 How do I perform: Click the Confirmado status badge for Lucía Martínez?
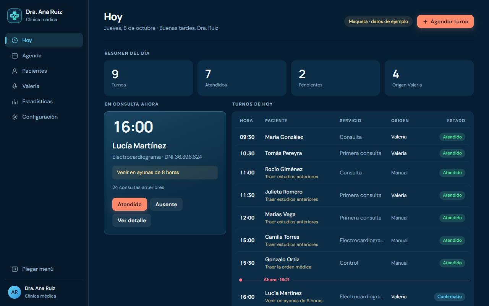(449, 296)
